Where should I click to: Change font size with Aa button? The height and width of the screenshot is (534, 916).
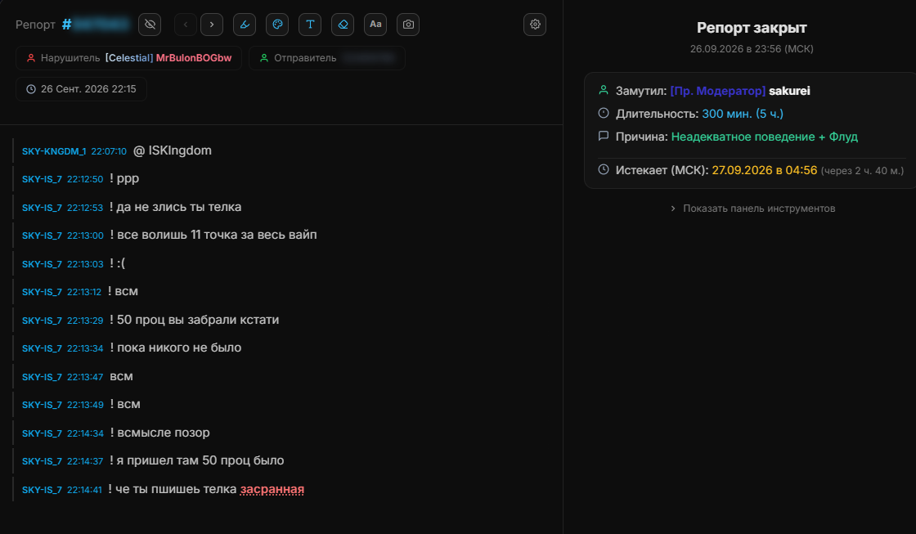point(375,25)
